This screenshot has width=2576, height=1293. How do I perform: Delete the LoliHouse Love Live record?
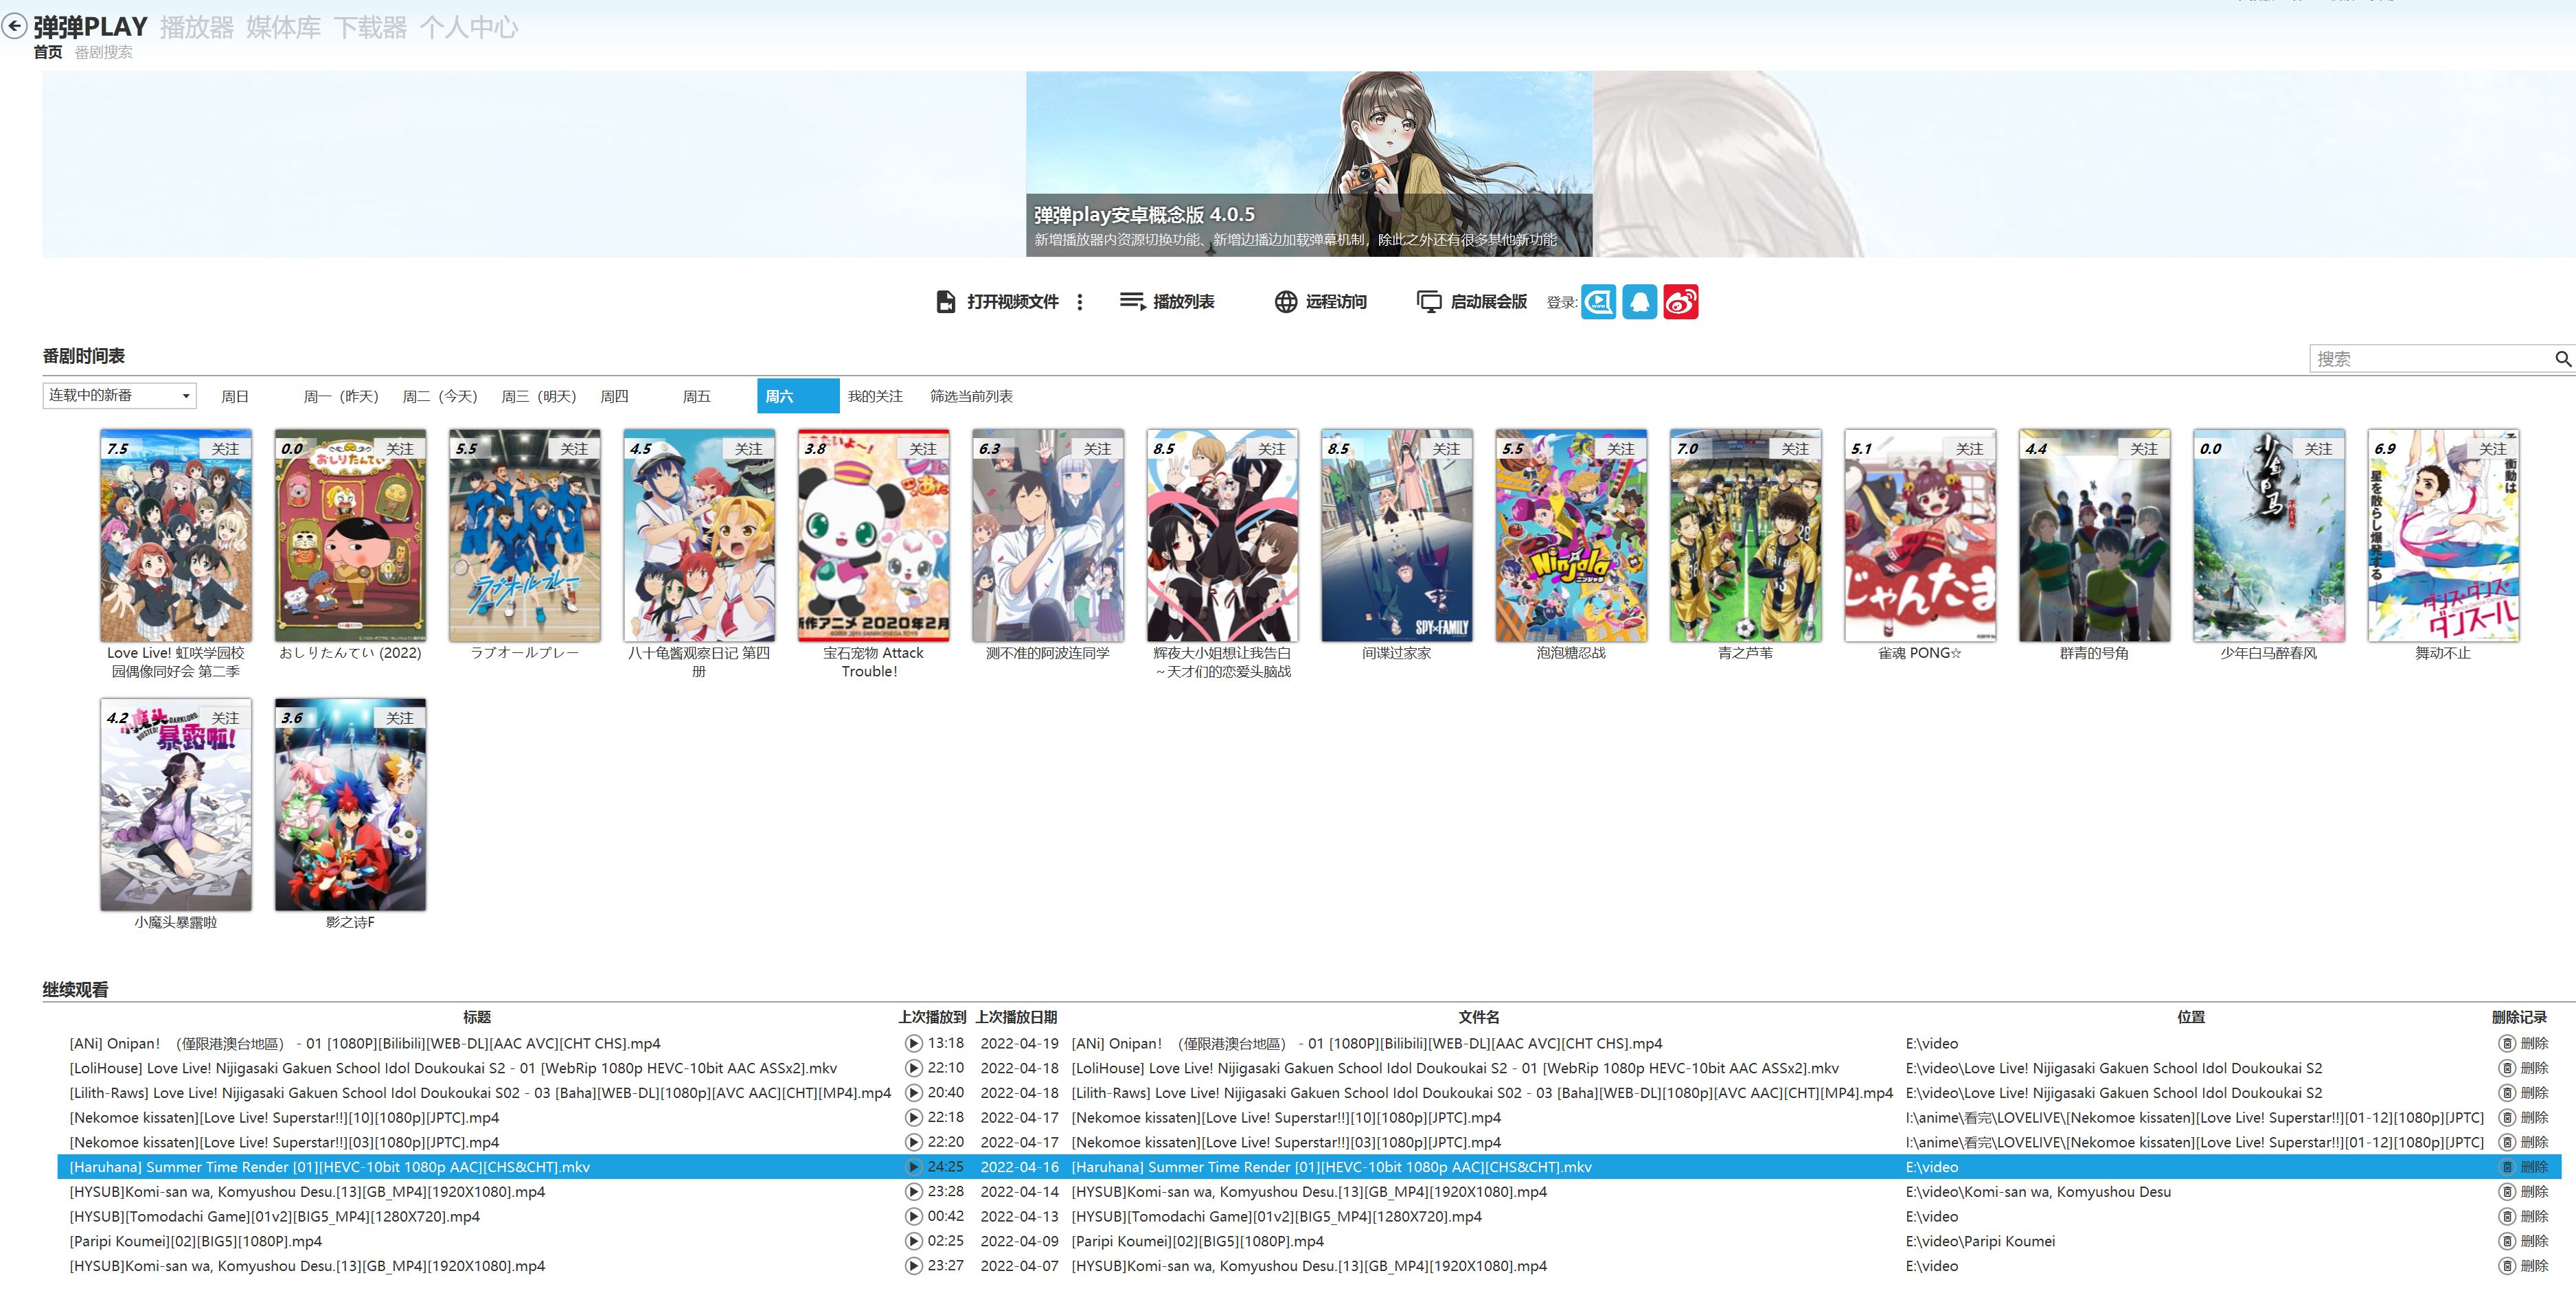(2524, 1068)
